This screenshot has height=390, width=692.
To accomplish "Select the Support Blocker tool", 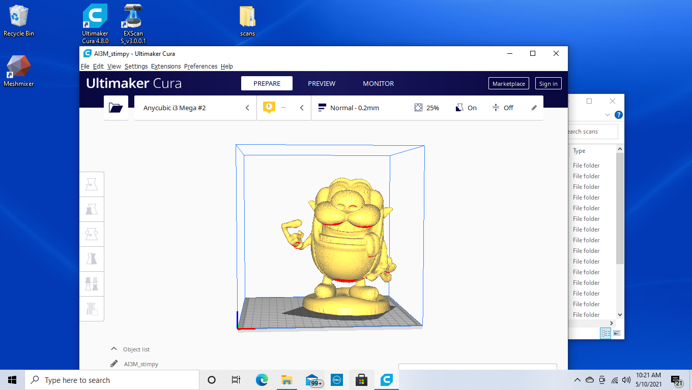I will 92,309.
